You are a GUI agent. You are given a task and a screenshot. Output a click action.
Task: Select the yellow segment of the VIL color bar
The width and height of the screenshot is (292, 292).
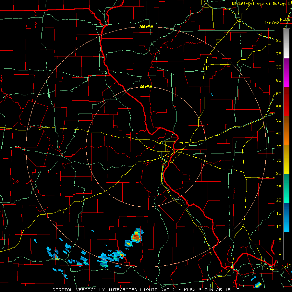(286, 160)
